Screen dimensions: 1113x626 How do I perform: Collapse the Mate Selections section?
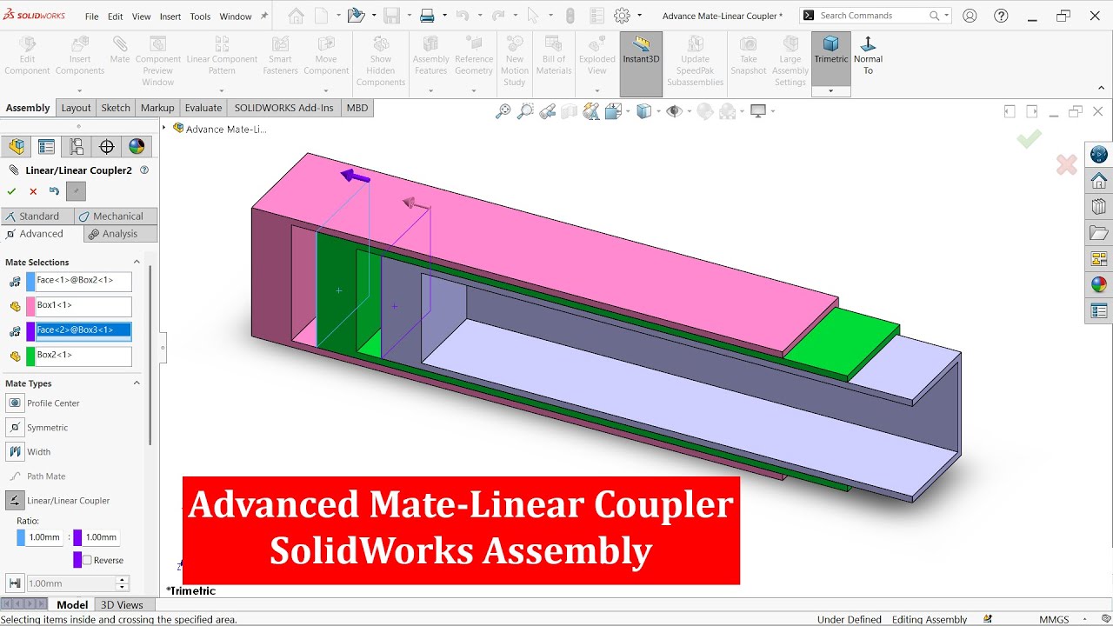[137, 262]
